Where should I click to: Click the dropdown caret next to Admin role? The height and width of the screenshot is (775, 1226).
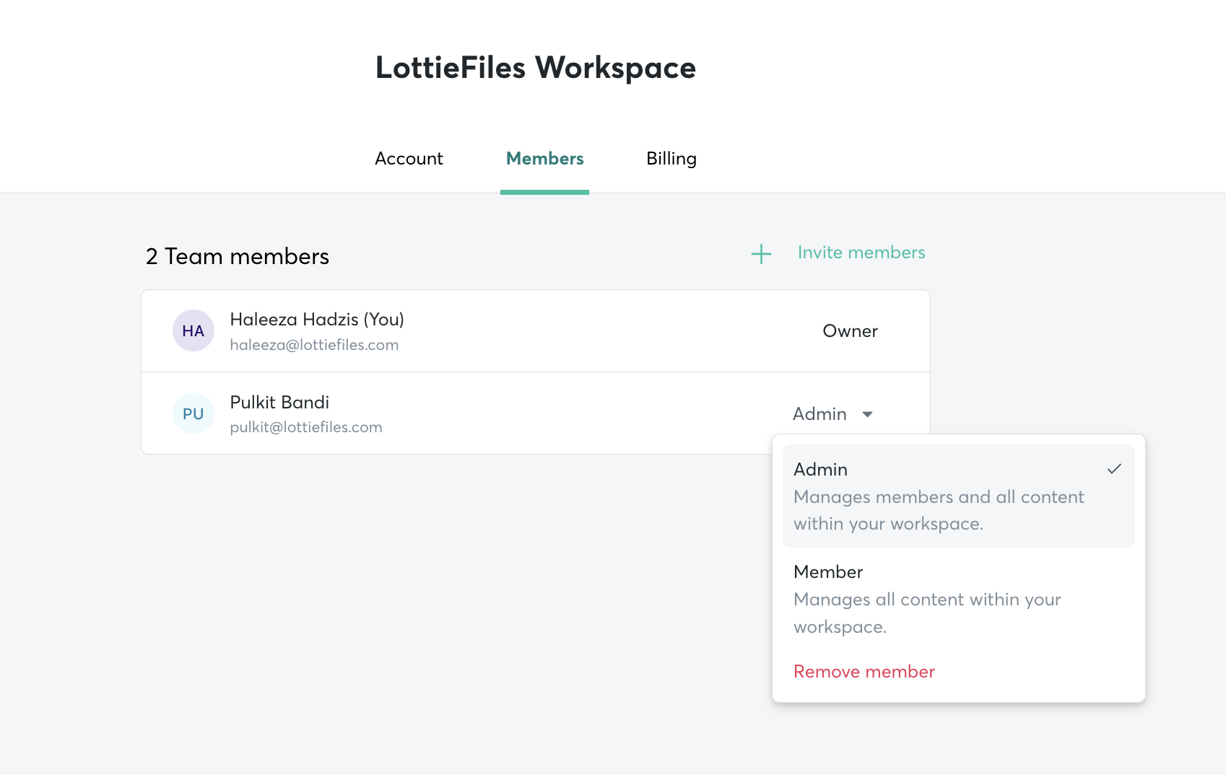[868, 414]
